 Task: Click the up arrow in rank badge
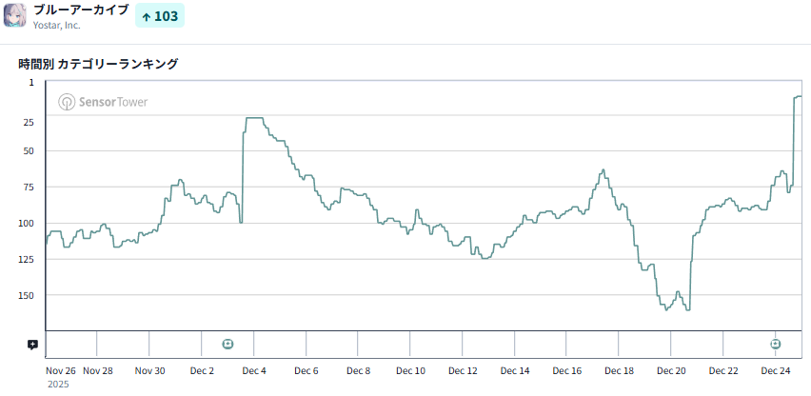tap(146, 17)
